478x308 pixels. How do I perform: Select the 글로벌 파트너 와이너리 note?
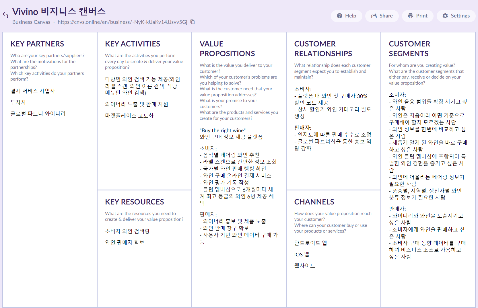[x=38, y=114]
